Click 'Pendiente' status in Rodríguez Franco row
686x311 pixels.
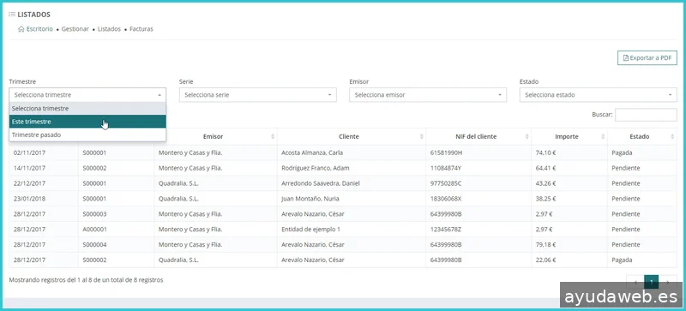pyautogui.click(x=626, y=168)
